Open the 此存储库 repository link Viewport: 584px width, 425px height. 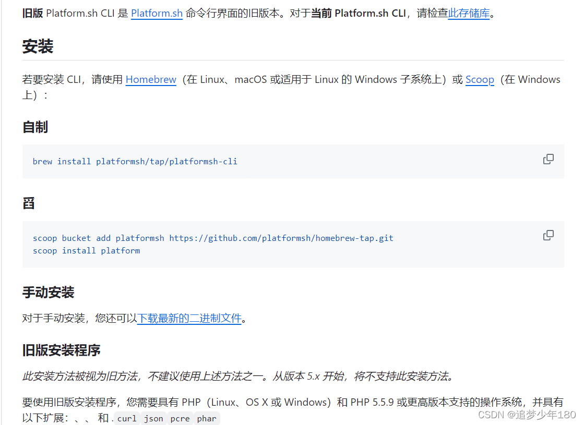click(469, 14)
